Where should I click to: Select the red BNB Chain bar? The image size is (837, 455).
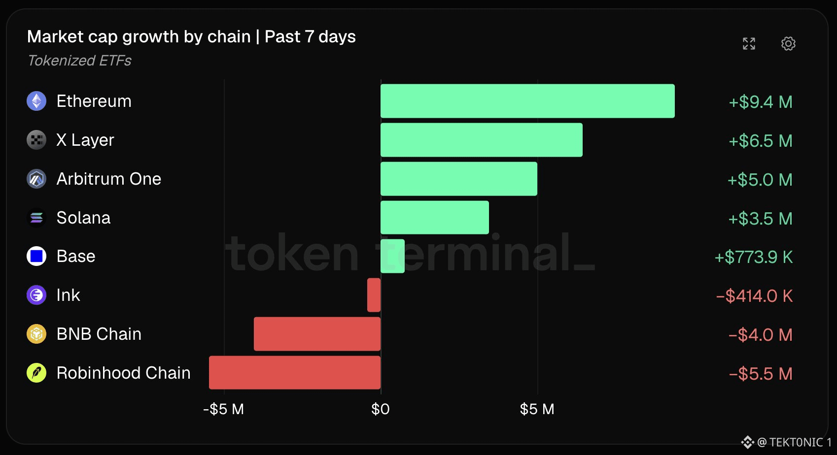317,334
